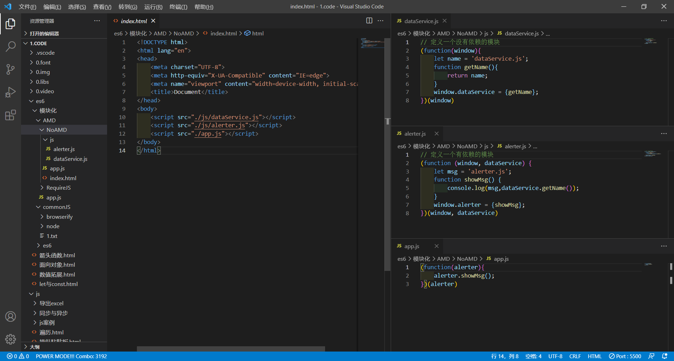
Task: Open the Run and Debug view
Action: (11, 92)
